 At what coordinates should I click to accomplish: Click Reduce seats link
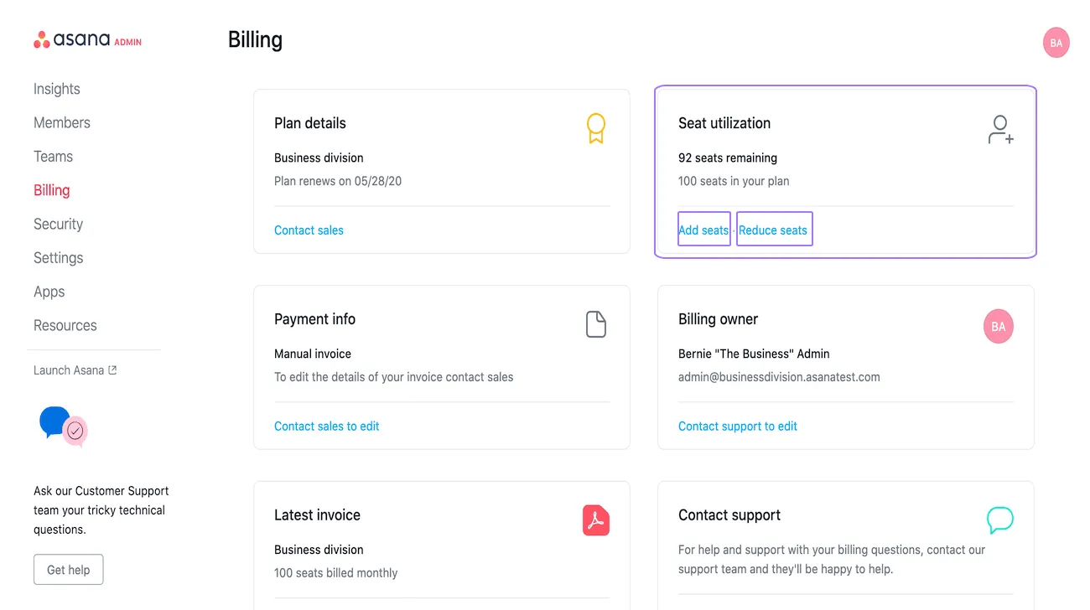773,230
